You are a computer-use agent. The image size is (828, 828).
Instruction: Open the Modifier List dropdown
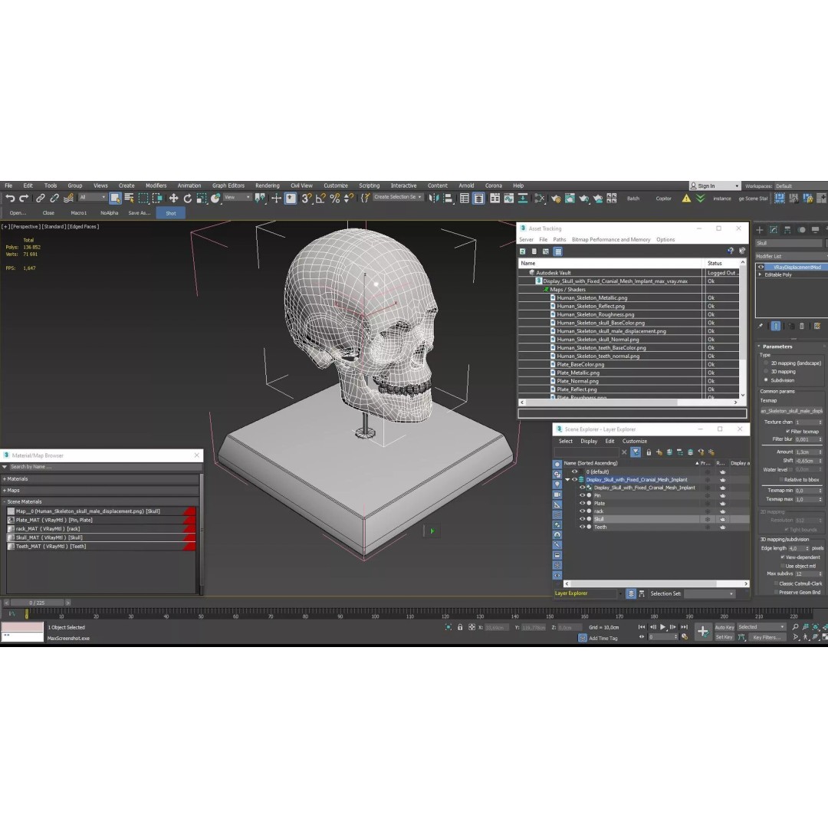point(790,256)
